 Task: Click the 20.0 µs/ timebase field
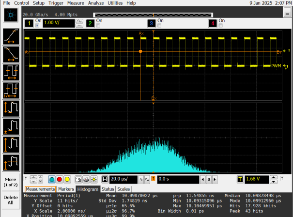tap(123, 179)
